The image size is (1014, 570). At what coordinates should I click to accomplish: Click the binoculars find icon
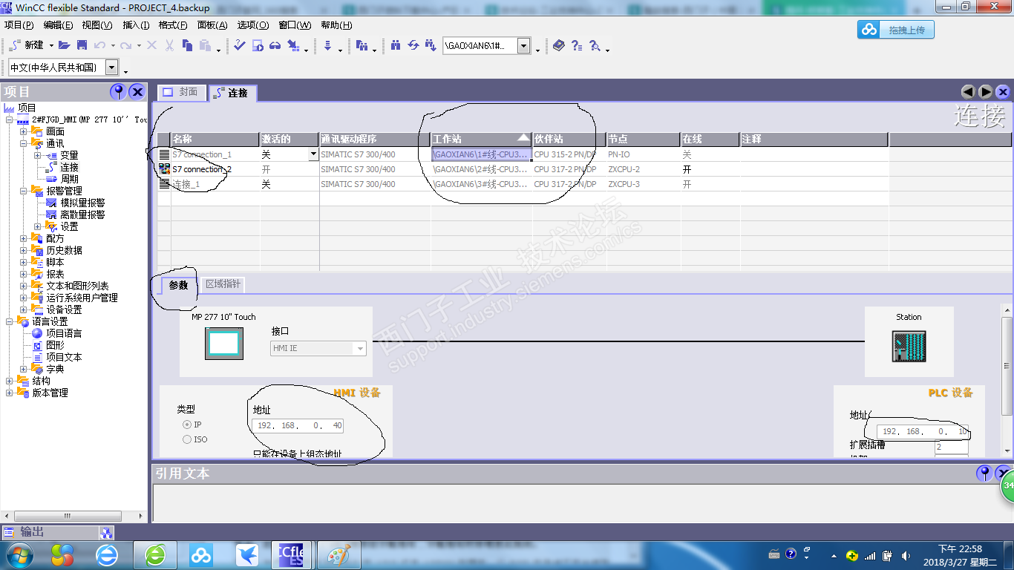(x=396, y=45)
